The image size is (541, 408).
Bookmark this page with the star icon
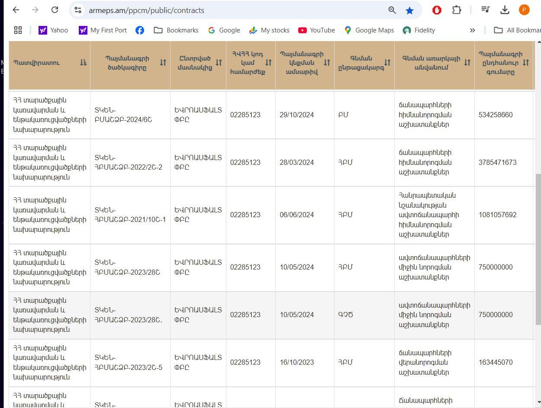[409, 10]
